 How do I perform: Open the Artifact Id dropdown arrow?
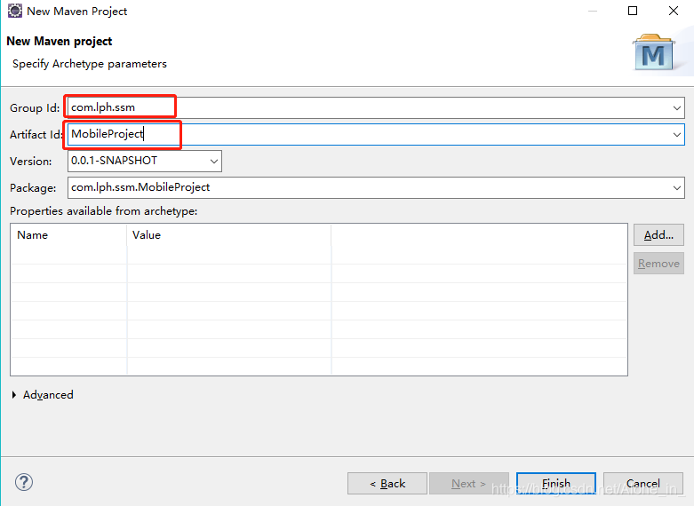pos(677,134)
